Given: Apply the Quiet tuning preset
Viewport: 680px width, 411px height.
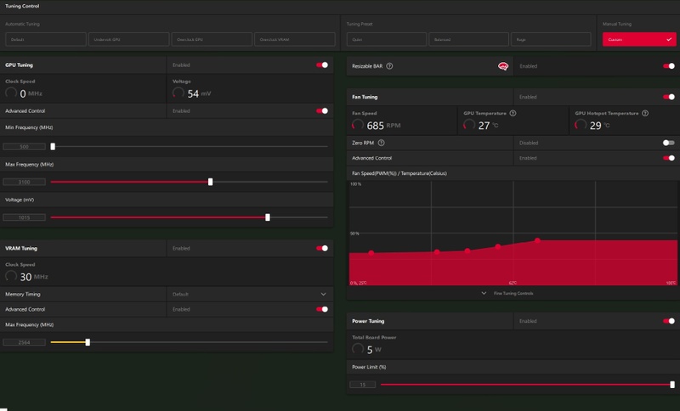Looking at the screenshot, I should pos(387,39).
